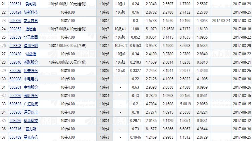Select plan text 10转7.00派3.60元(含税)

pyautogui.click(x=68, y=46)
